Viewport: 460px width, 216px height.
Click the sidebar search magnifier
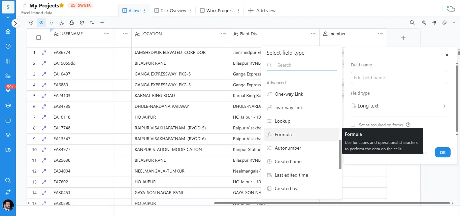click(8, 181)
